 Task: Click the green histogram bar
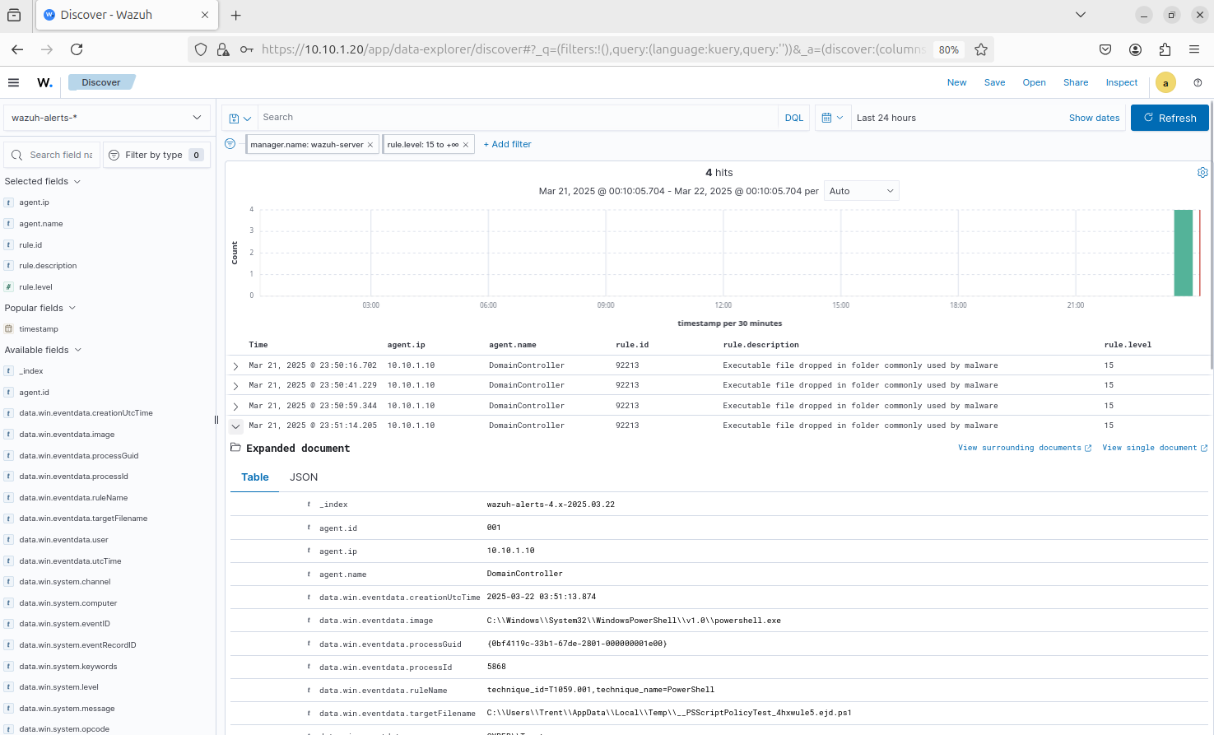[1183, 253]
